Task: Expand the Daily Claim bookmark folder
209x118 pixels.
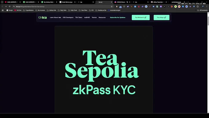Action: [x=62, y=10]
